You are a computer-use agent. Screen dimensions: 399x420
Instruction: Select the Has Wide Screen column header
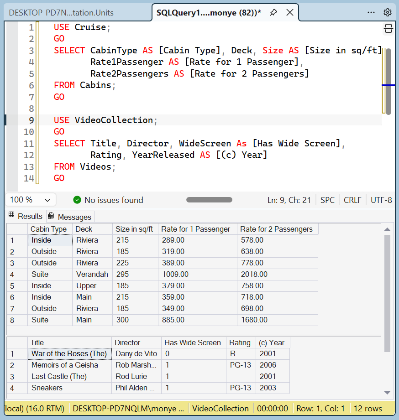[194, 342]
